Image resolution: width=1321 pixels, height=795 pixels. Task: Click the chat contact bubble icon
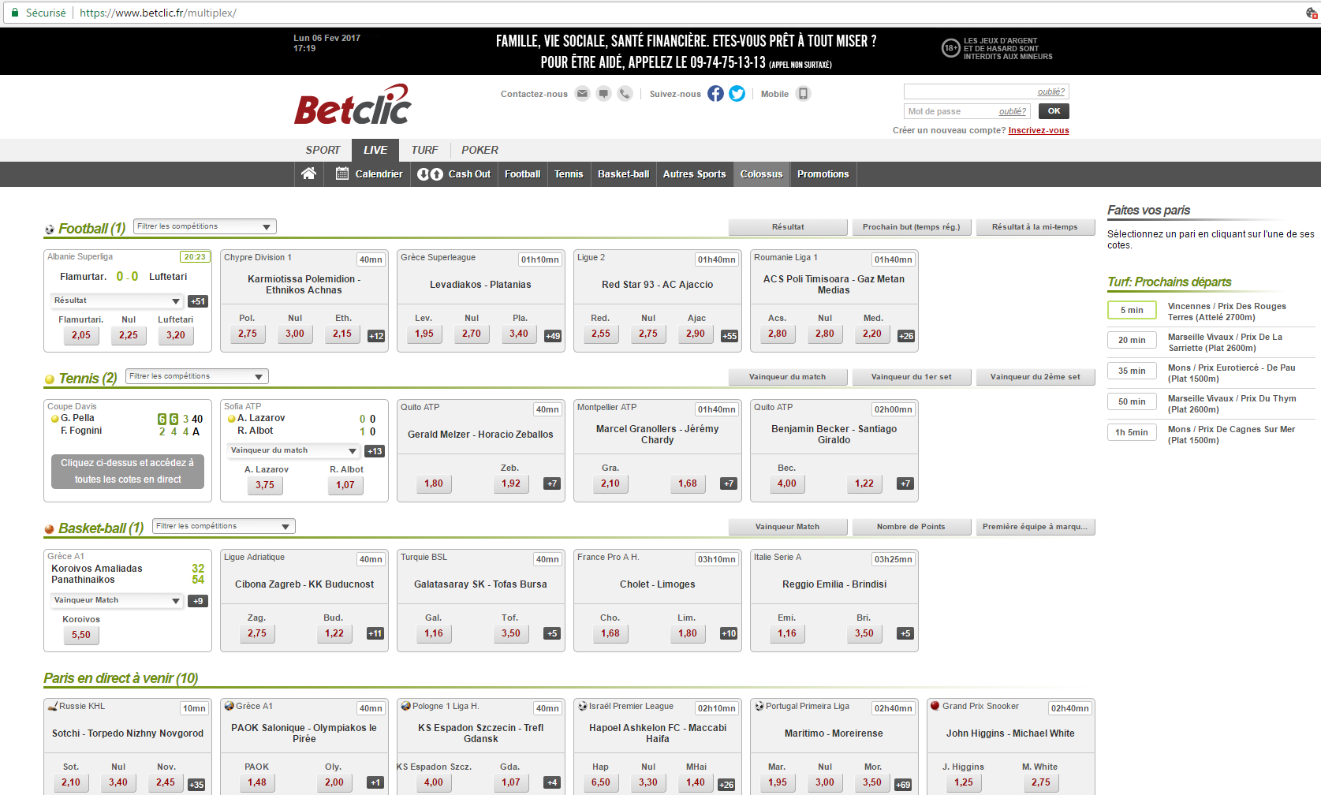coord(603,93)
